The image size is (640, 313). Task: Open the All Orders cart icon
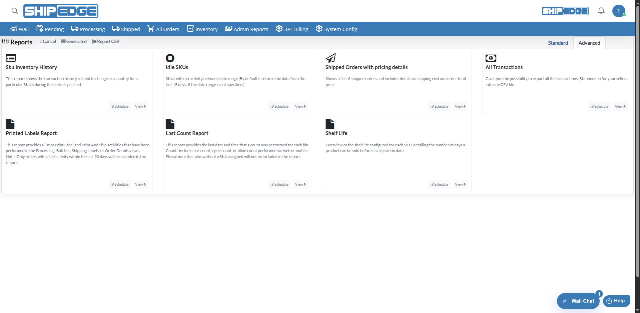[151, 28]
